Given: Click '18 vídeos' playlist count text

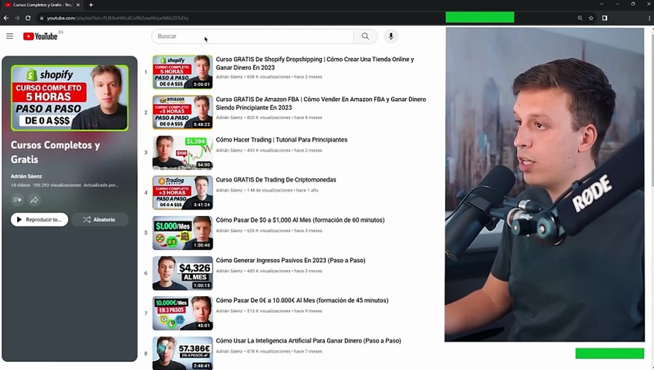Looking at the screenshot, I should (21, 185).
